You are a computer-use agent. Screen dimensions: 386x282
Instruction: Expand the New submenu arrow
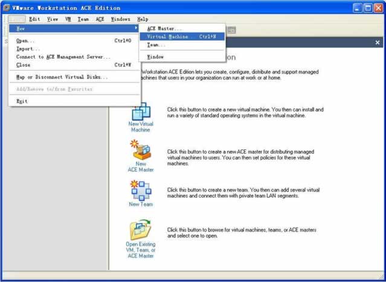tap(136, 28)
